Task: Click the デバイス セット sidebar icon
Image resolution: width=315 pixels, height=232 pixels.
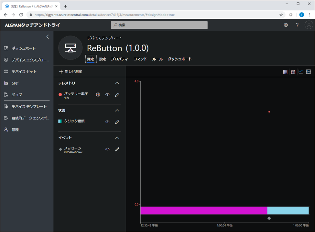Action: (x=6, y=72)
